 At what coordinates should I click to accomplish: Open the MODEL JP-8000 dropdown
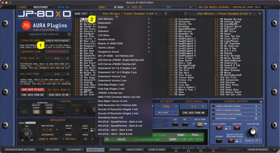pos(114,7)
